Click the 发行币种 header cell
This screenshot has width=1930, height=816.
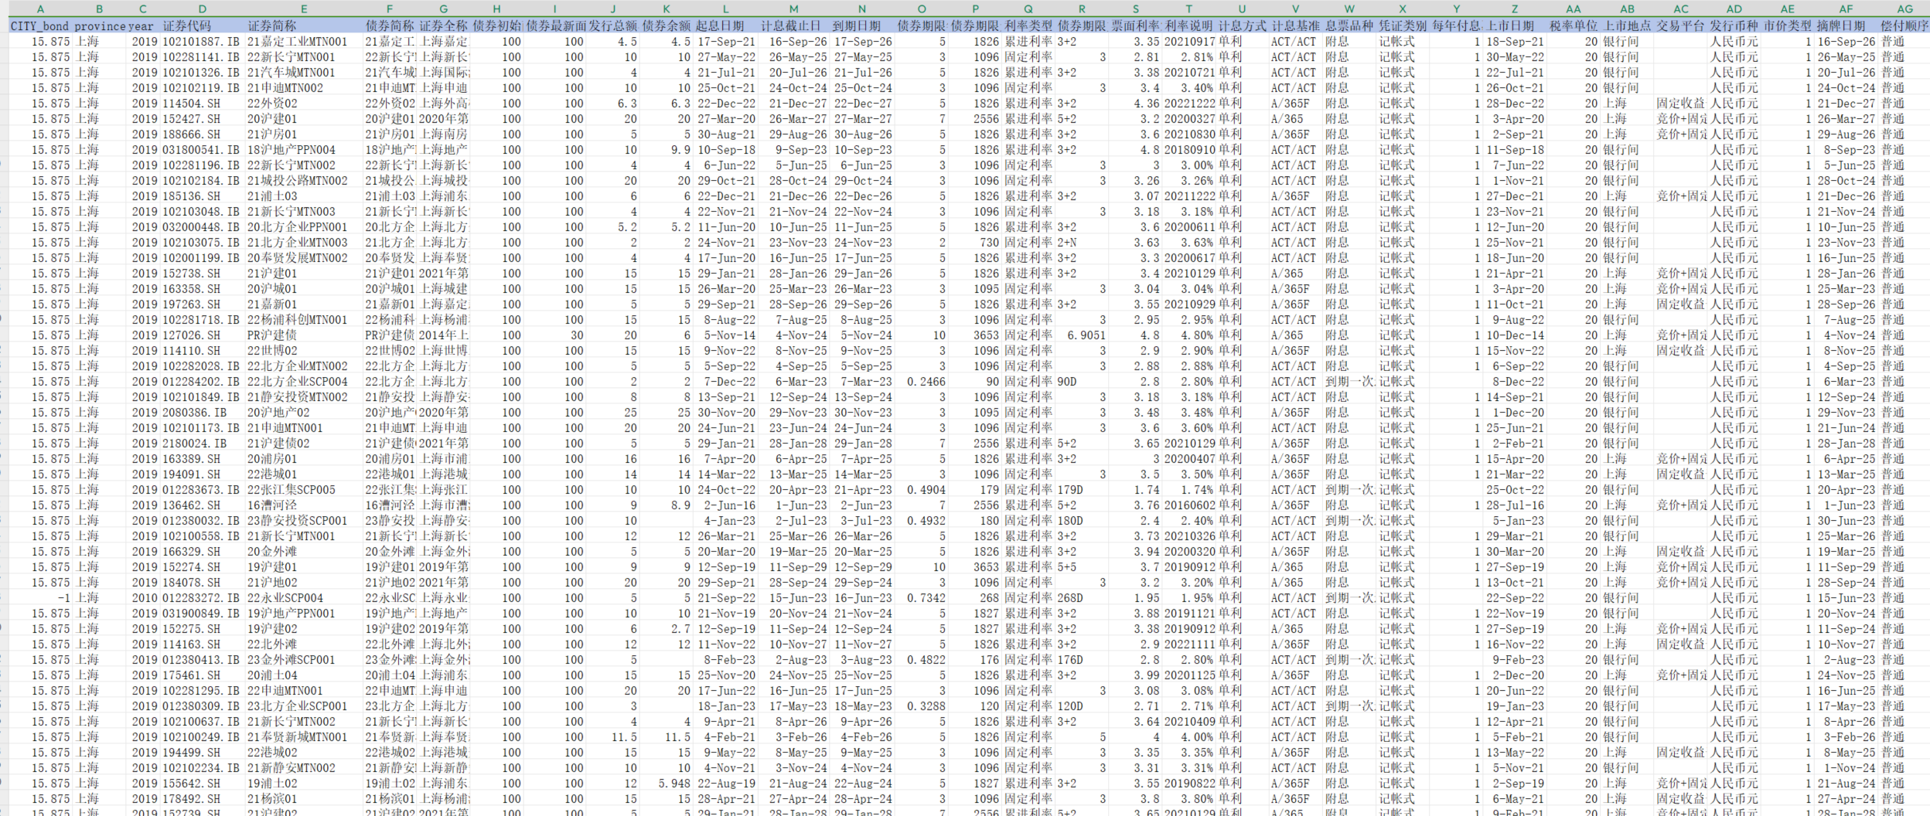click(x=1734, y=26)
